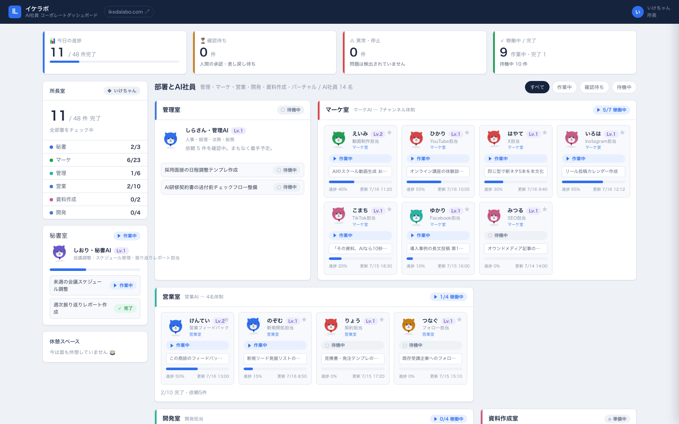Screen dimensions: 679x424
Task: Click しらさん's blue bear avatar
Action: 171,139
